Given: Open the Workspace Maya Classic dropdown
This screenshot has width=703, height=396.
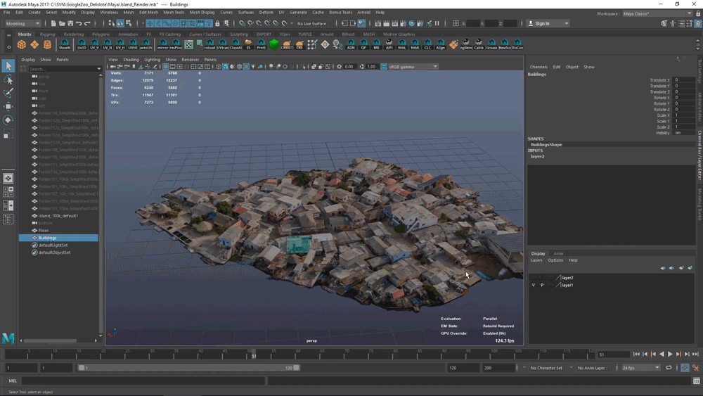Looking at the screenshot, I should (x=657, y=13).
